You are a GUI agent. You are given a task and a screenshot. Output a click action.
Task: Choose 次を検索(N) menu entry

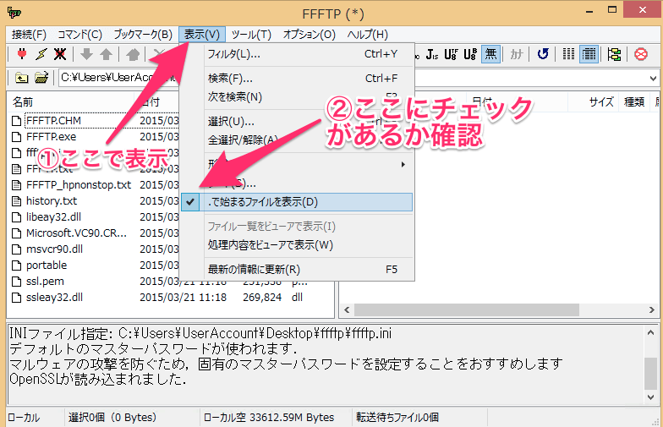tap(296, 96)
